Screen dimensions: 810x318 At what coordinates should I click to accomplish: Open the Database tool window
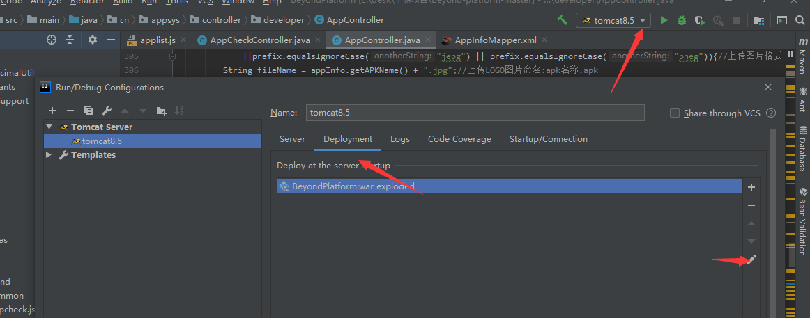click(x=803, y=149)
